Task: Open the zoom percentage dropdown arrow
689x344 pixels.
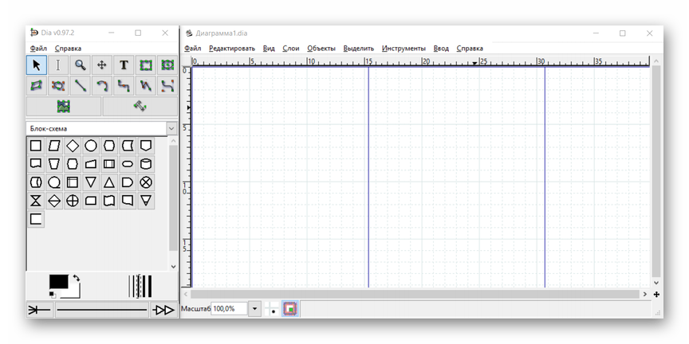Action: (x=254, y=309)
